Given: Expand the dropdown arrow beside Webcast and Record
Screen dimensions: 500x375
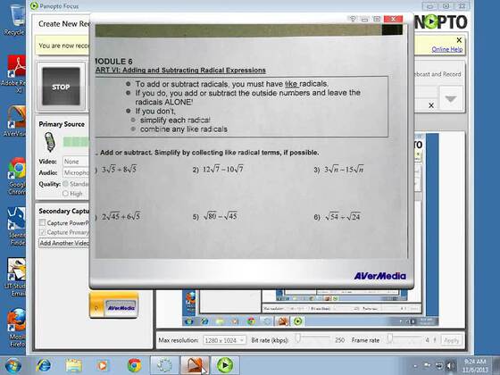Looking at the screenshot, I should (x=451, y=99).
